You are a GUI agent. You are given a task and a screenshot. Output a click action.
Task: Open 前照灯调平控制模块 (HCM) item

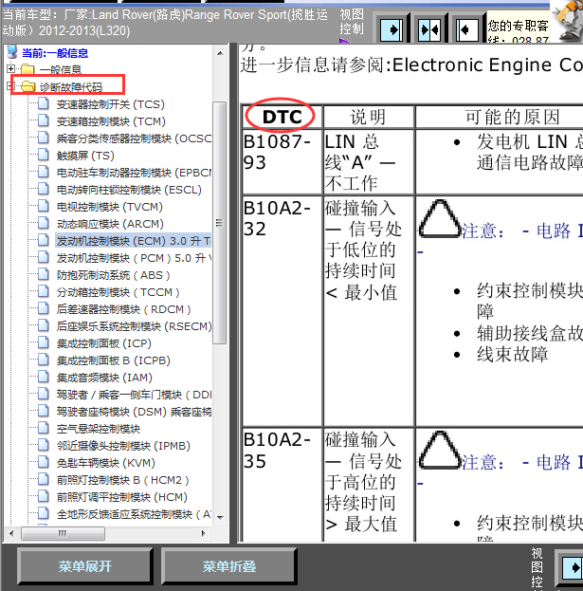(x=122, y=497)
